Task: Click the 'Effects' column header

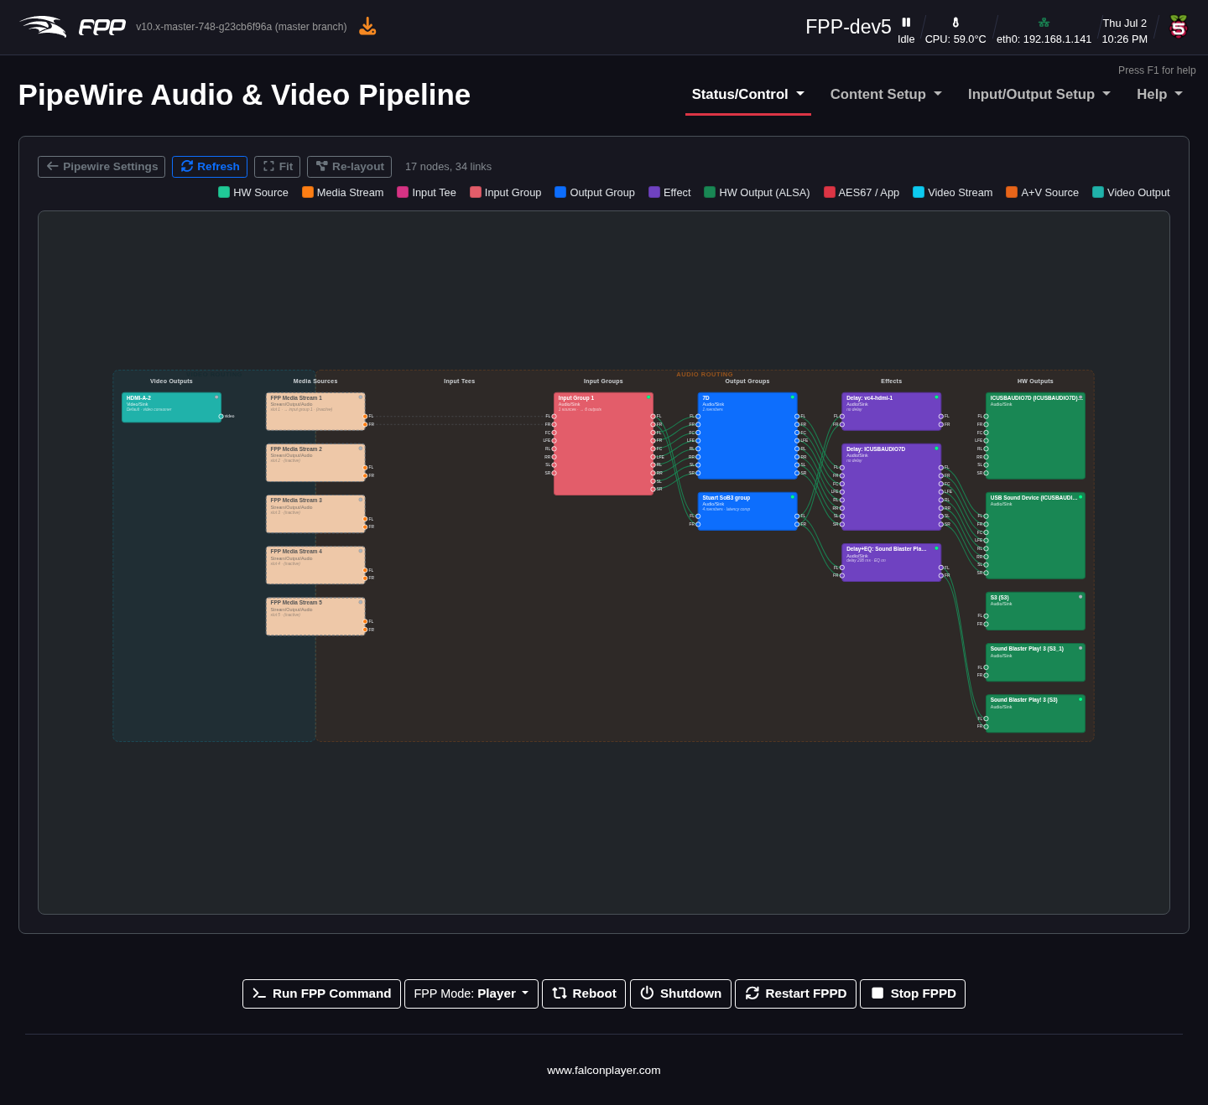Action: 891,381
